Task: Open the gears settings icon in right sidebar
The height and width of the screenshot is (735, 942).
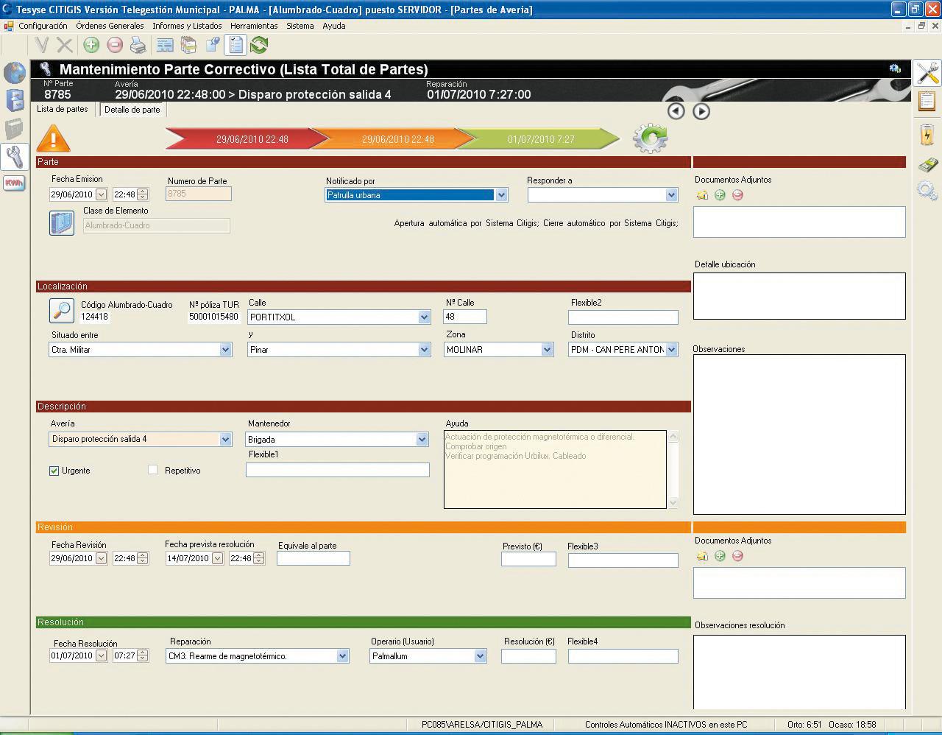Action: pos(927,191)
